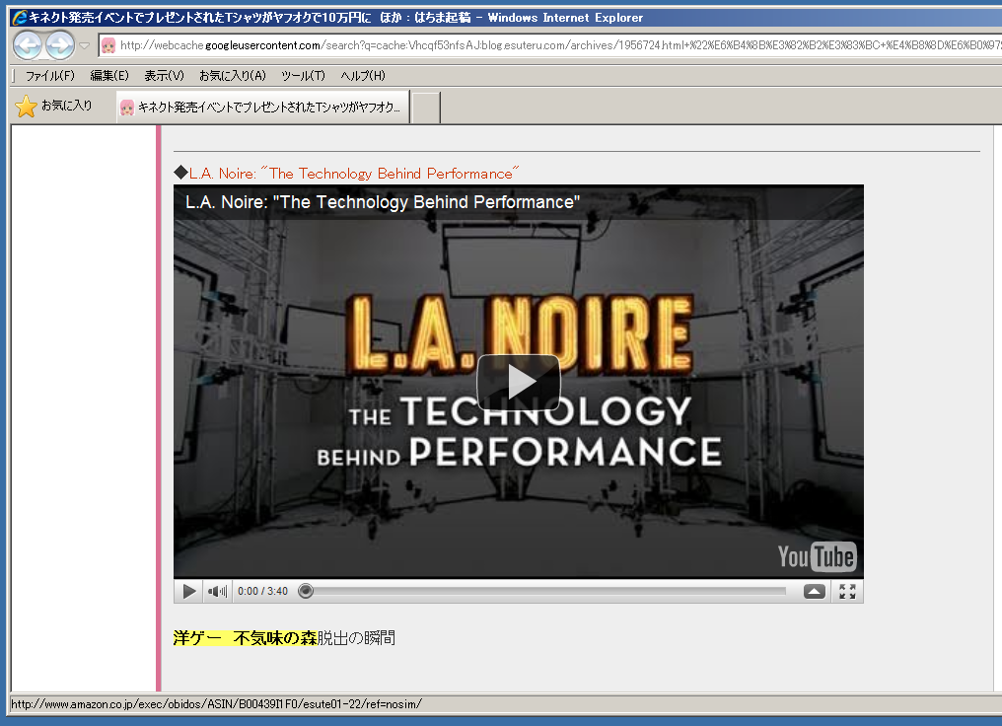This screenshot has width=1002, height=726.
Task: Open the 編集(E) menu
Action: click(109, 75)
